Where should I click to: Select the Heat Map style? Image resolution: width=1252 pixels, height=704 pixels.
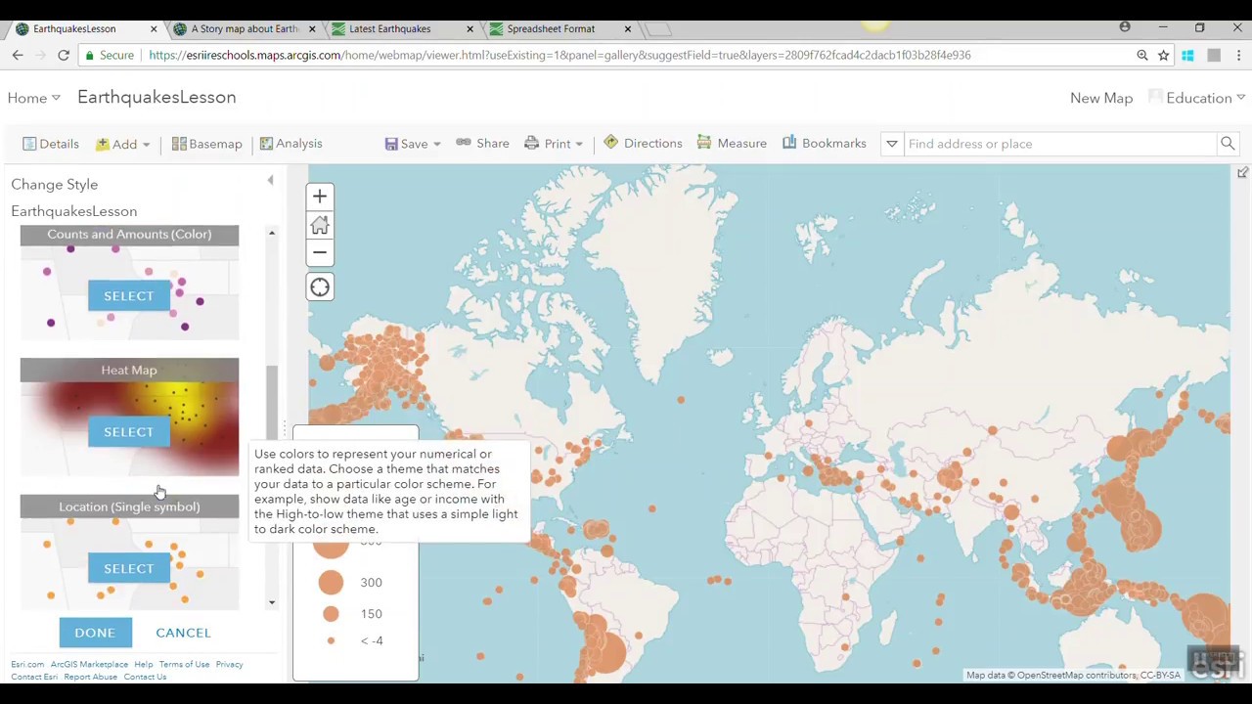(x=129, y=431)
